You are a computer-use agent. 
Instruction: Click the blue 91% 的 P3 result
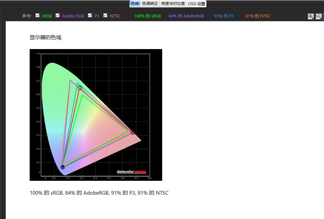coord(223,15)
